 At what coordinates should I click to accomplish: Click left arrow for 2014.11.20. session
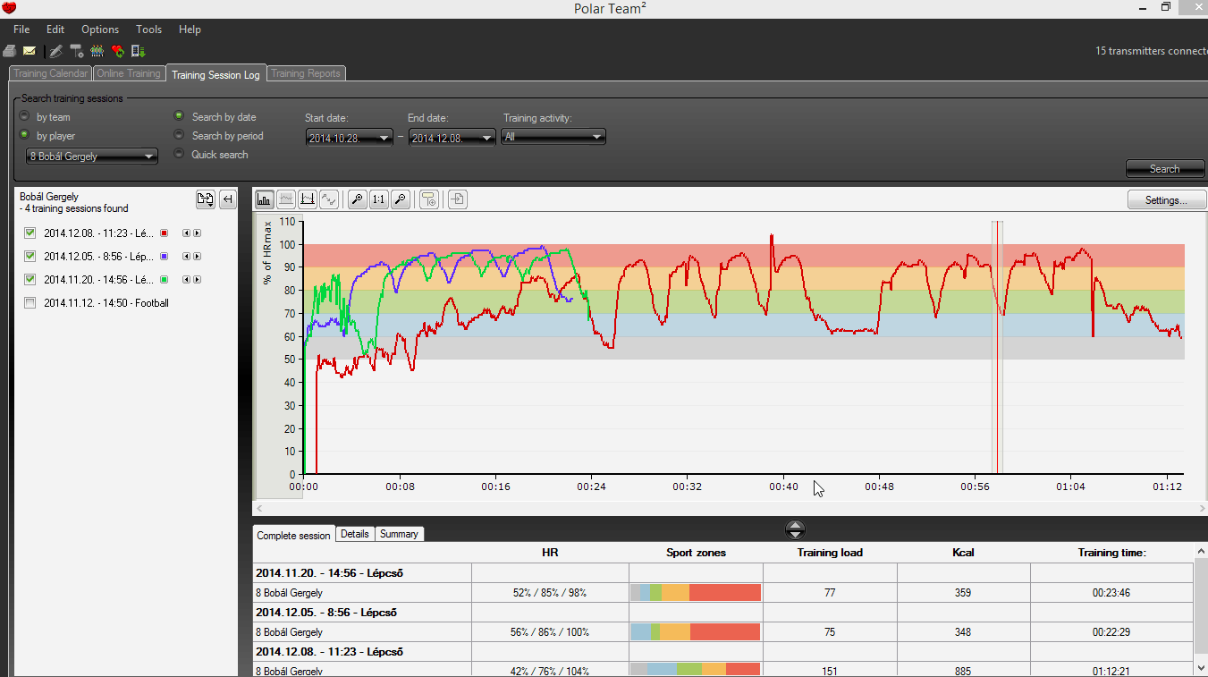186,280
